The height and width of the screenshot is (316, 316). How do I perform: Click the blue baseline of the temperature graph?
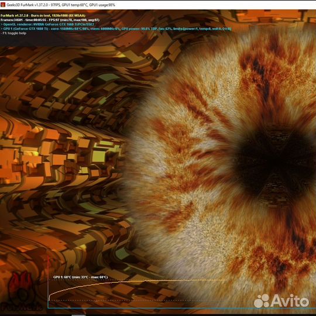(181, 308)
